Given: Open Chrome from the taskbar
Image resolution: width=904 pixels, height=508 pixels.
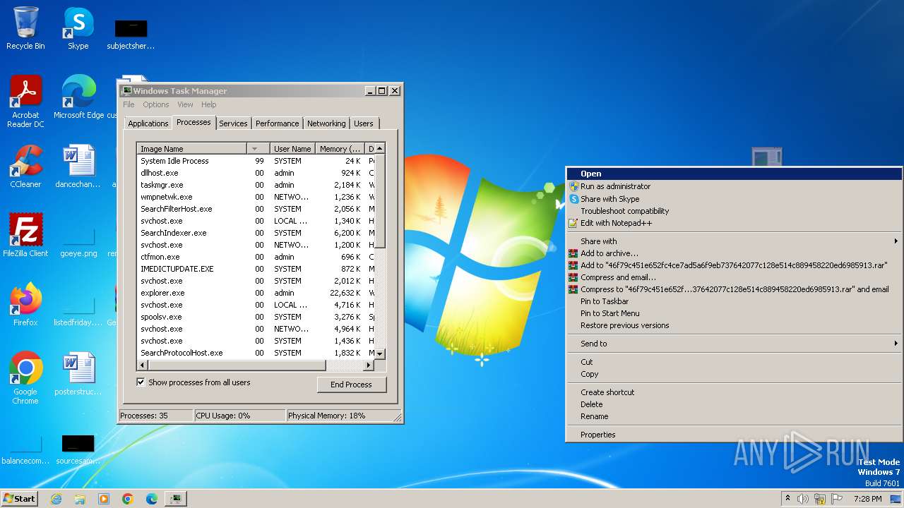Looking at the screenshot, I should 128,498.
